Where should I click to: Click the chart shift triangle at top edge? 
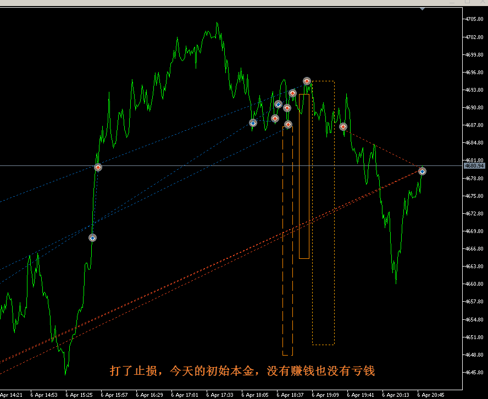[x=422, y=8]
